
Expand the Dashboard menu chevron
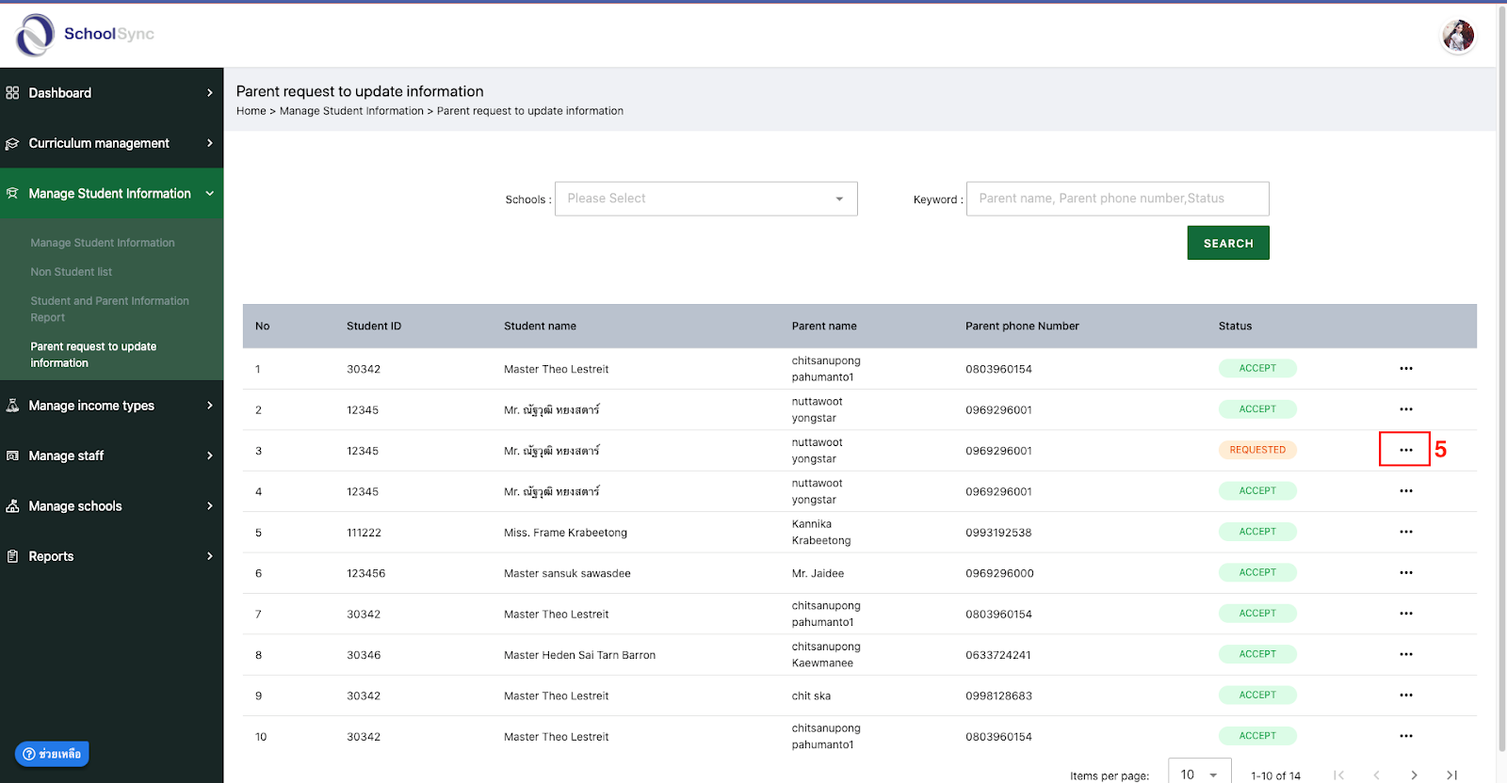click(x=210, y=93)
